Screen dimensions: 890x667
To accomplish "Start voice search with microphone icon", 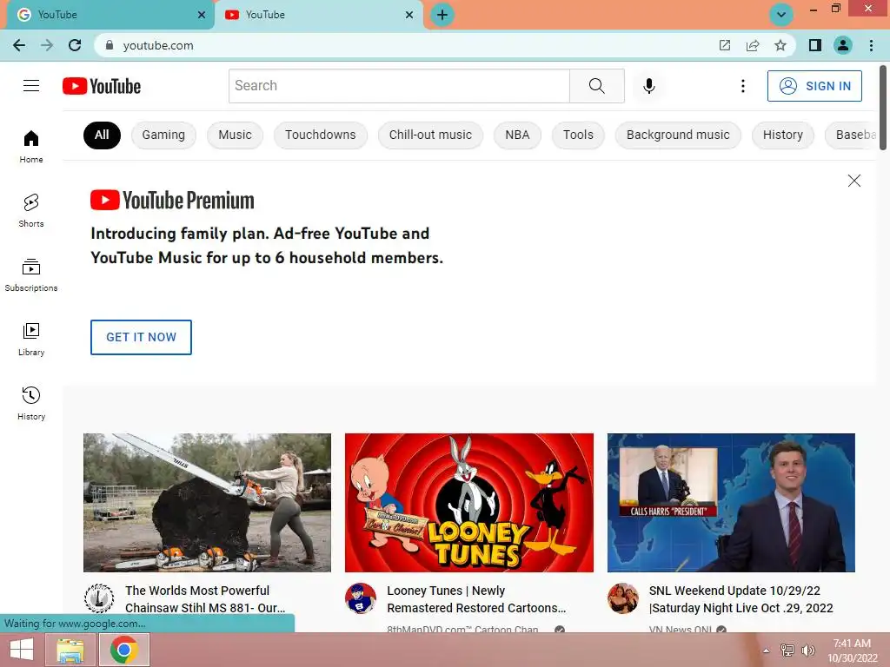I will coord(648,86).
